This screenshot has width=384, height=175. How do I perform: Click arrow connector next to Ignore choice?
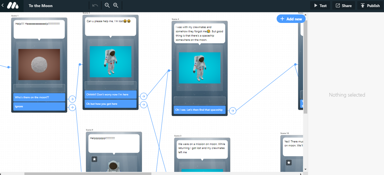click(72, 107)
